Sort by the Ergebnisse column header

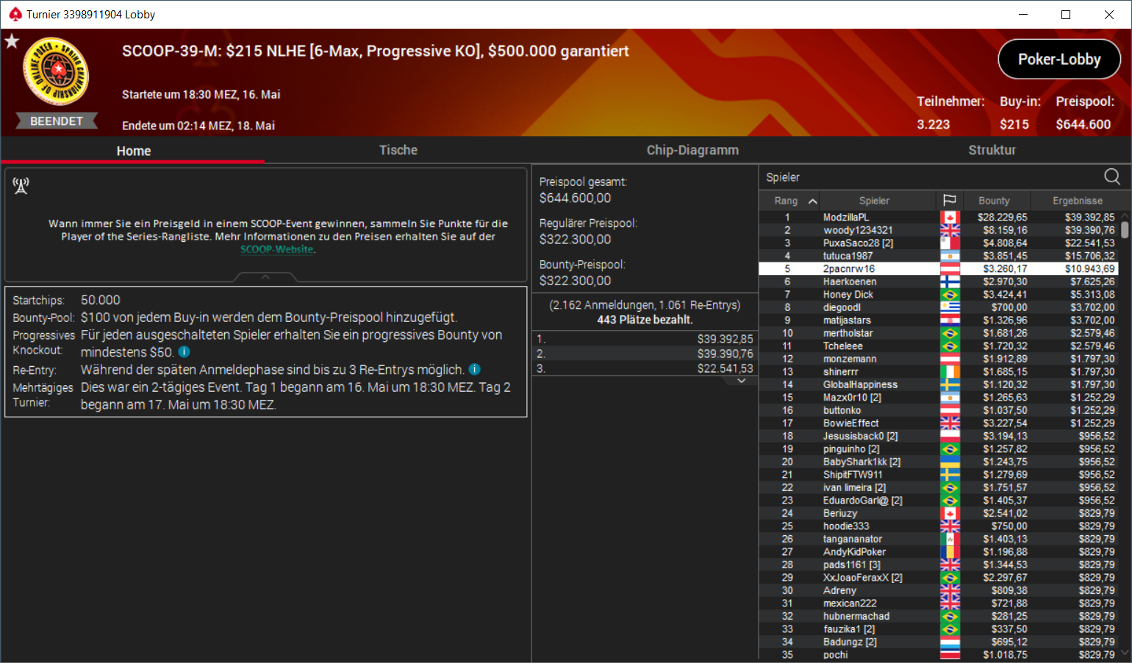point(1077,201)
